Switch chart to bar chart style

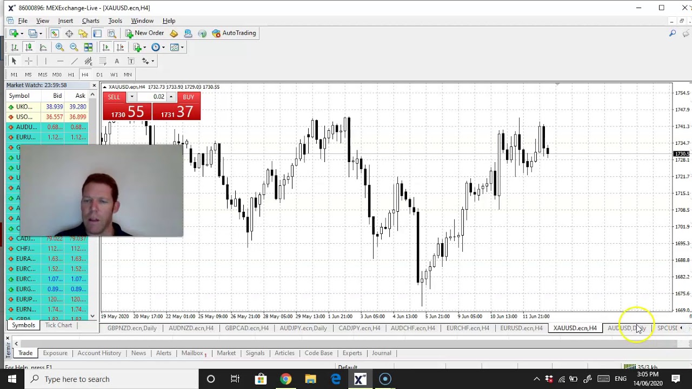pos(15,47)
